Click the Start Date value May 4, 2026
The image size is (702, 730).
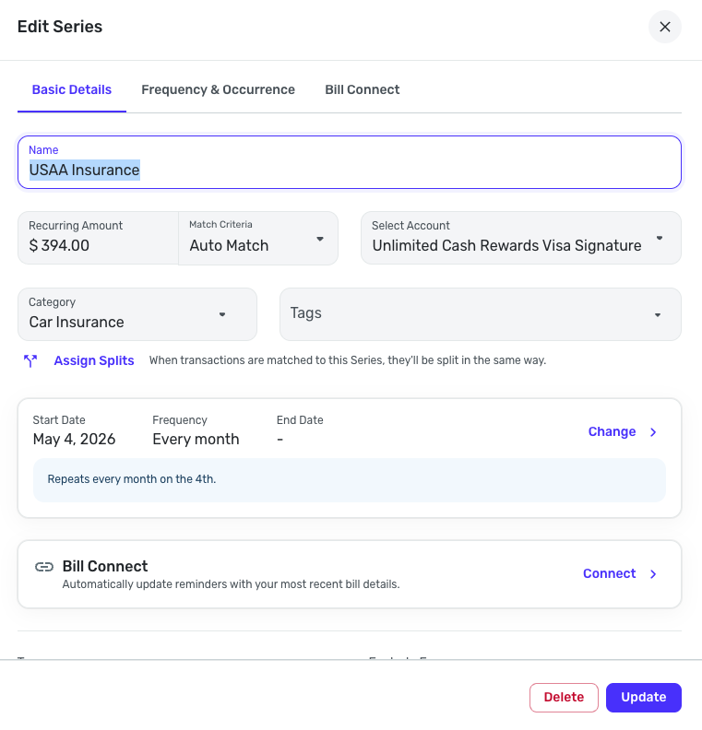[x=75, y=439]
